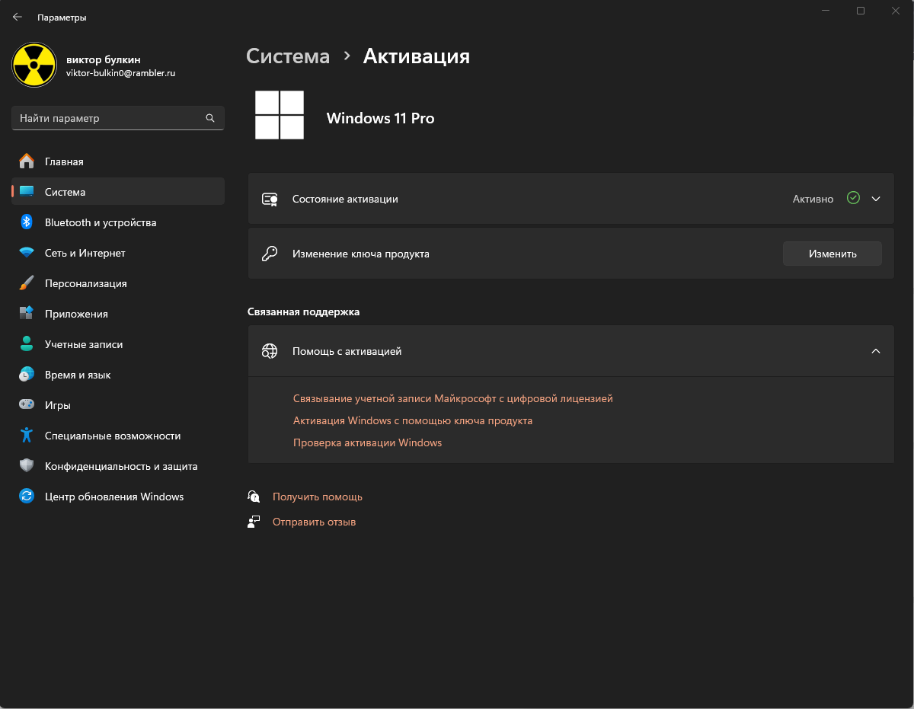
Task: Open Специальные возможности settings
Action: 118,436
